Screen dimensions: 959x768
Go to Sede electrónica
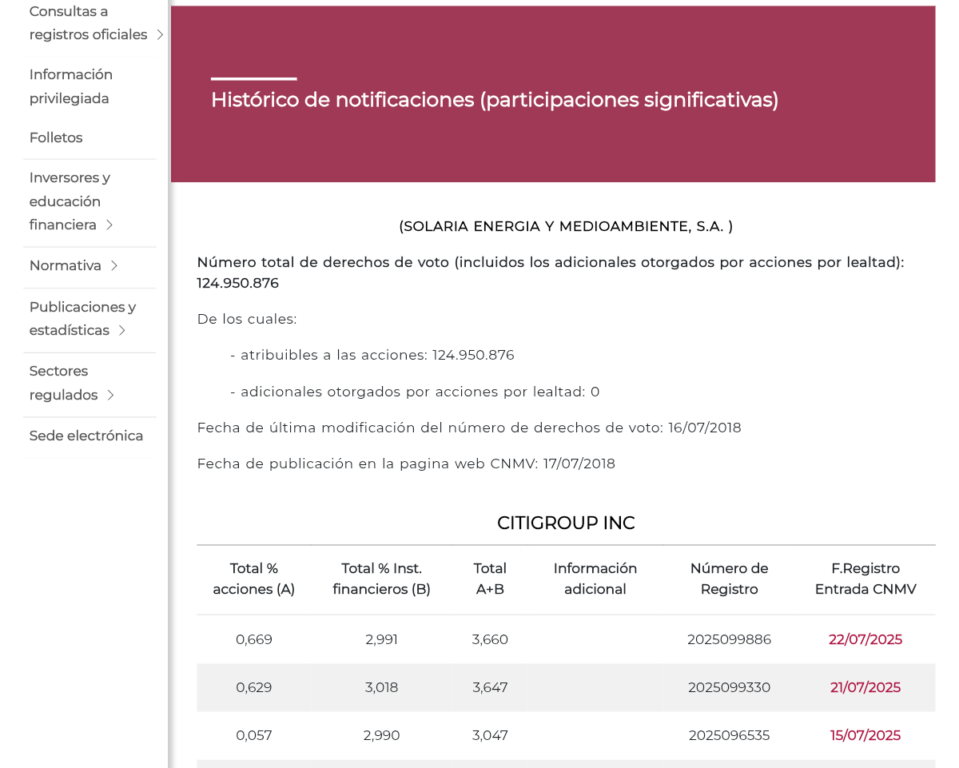[x=86, y=436]
